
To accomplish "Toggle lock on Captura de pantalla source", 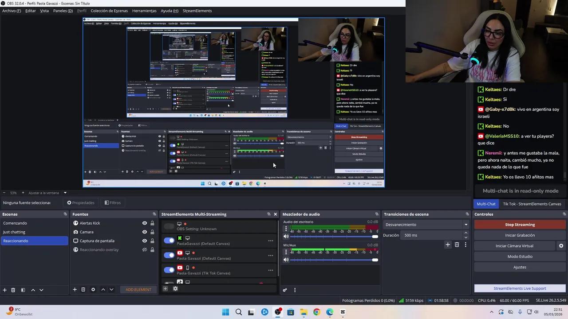I will tap(152, 241).
